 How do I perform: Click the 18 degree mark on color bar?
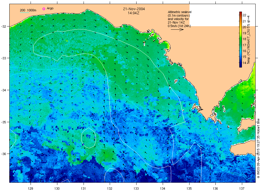[244, 39]
